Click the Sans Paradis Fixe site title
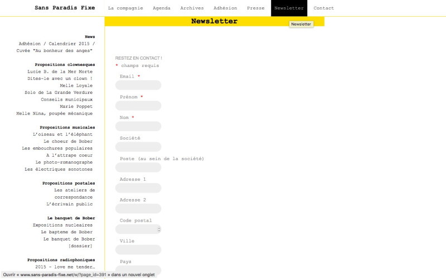Screen dimensions: 446x279 click(65, 8)
